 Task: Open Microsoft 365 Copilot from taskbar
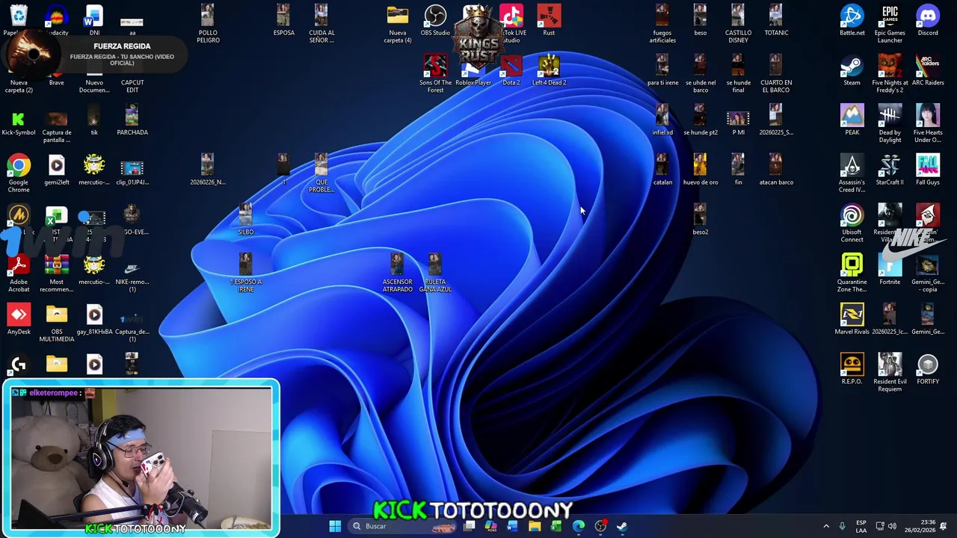490,526
